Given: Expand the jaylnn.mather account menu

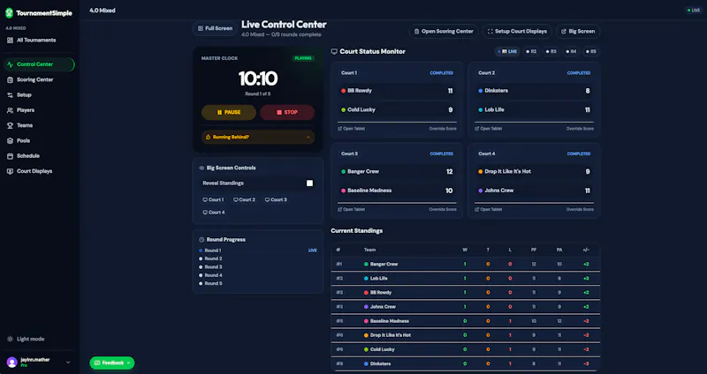Looking at the screenshot, I should click(68, 362).
